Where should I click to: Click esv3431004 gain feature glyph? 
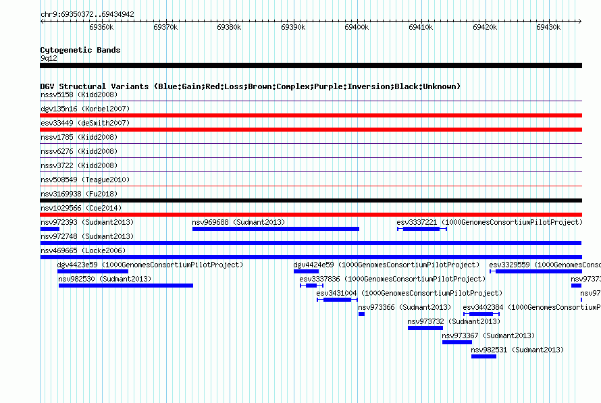(337, 300)
